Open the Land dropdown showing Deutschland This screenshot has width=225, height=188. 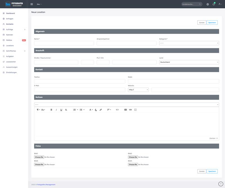189,62
